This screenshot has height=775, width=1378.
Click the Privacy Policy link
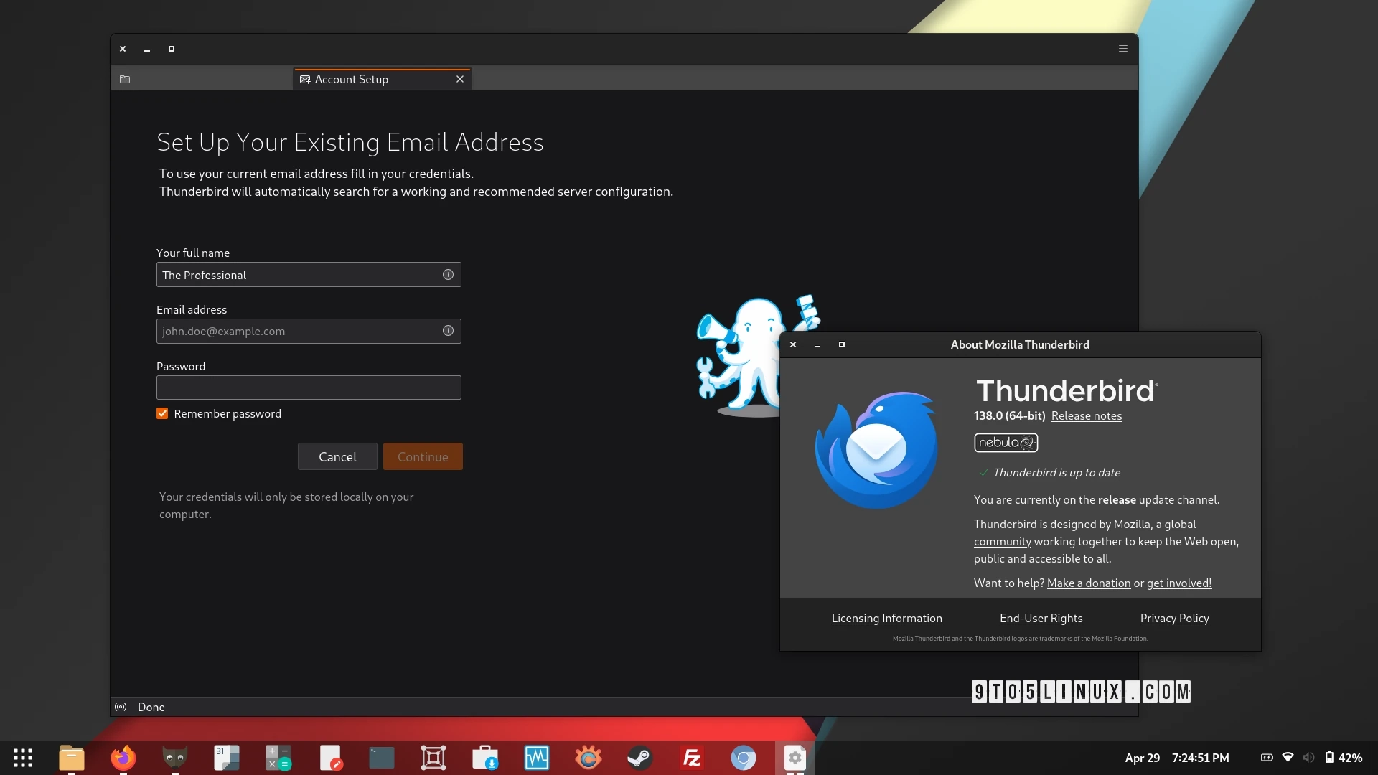pos(1174,619)
